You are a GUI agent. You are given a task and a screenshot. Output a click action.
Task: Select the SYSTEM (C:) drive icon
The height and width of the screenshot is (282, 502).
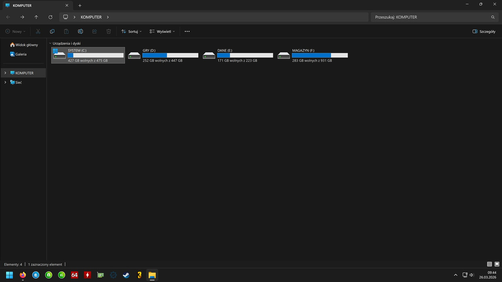(60, 55)
